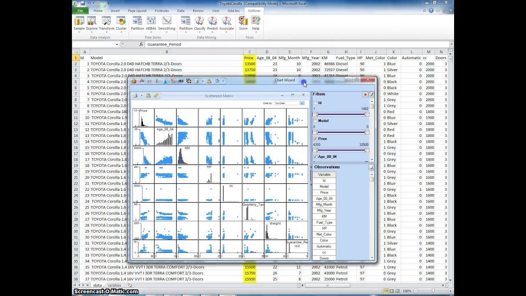Switch to the Home ribbon tab

pos(98,11)
